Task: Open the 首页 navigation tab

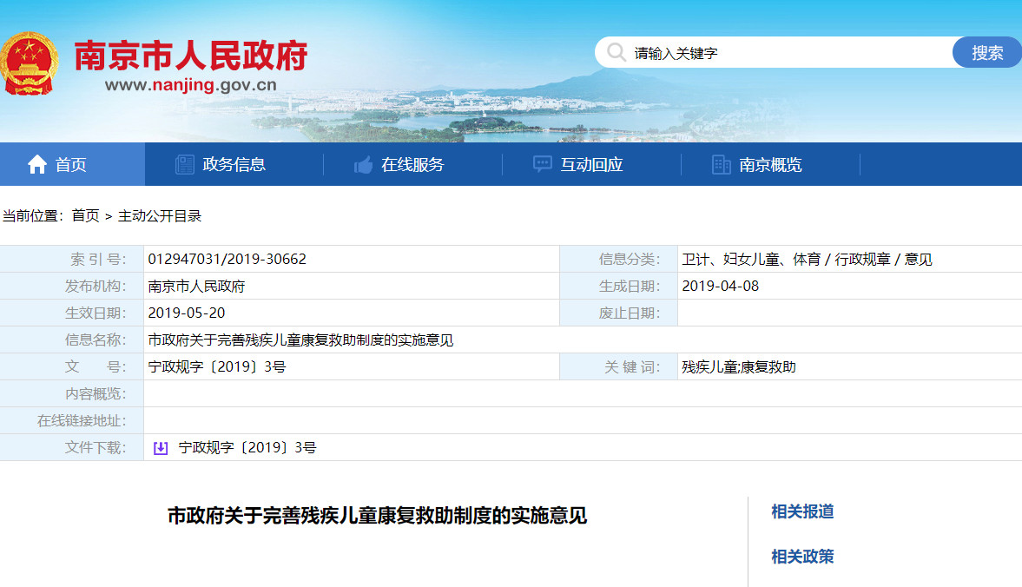Action: [x=71, y=165]
